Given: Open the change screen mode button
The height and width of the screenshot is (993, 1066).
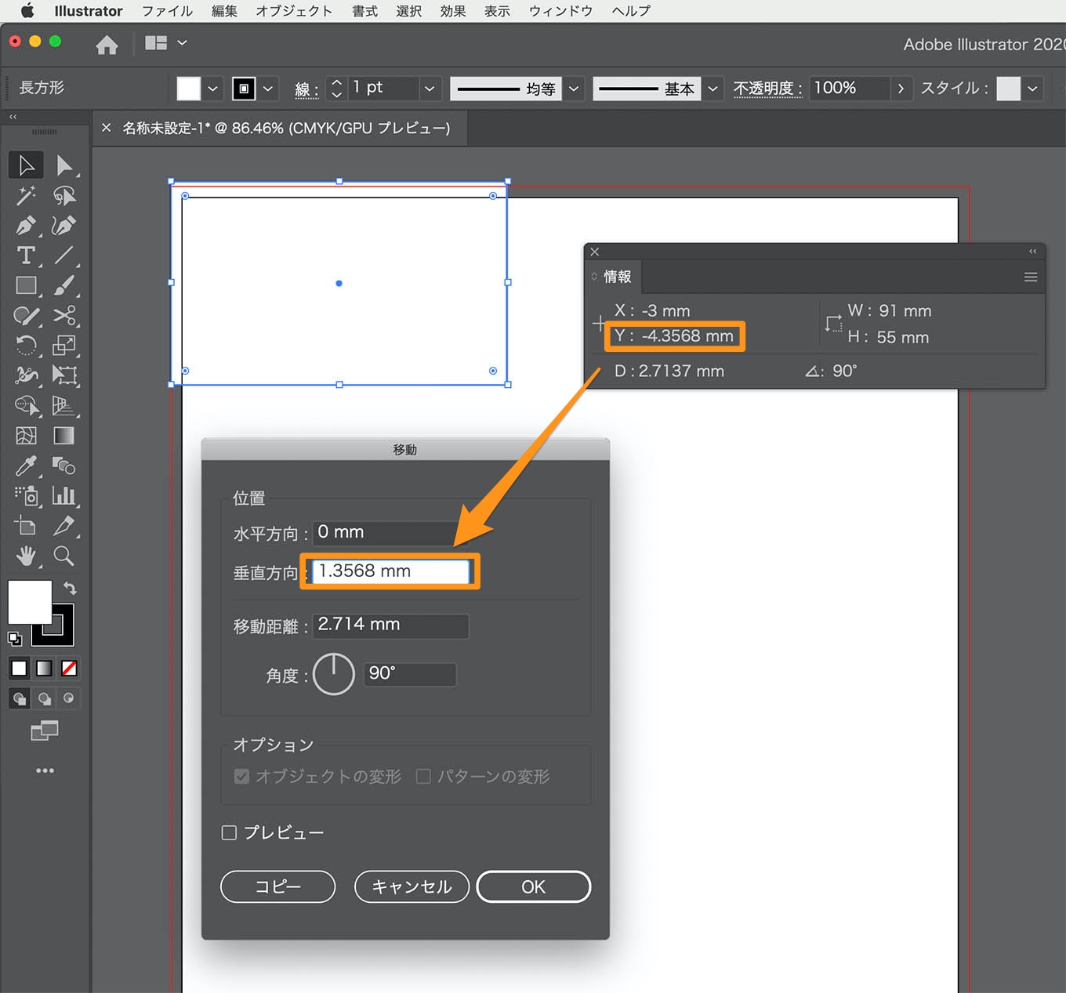Looking at the screenshot, I should (45, 730).
